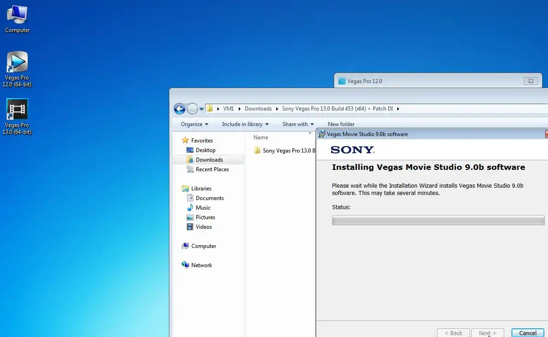Viewport: 548px width, 337px height.
Task: Click the Explorer Forward arrow button
Action: point(192,109)
